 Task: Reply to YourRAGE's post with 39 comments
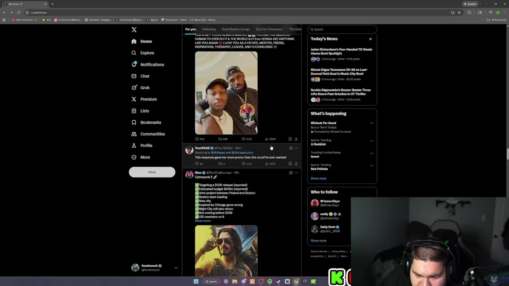(x=199, y=164)
